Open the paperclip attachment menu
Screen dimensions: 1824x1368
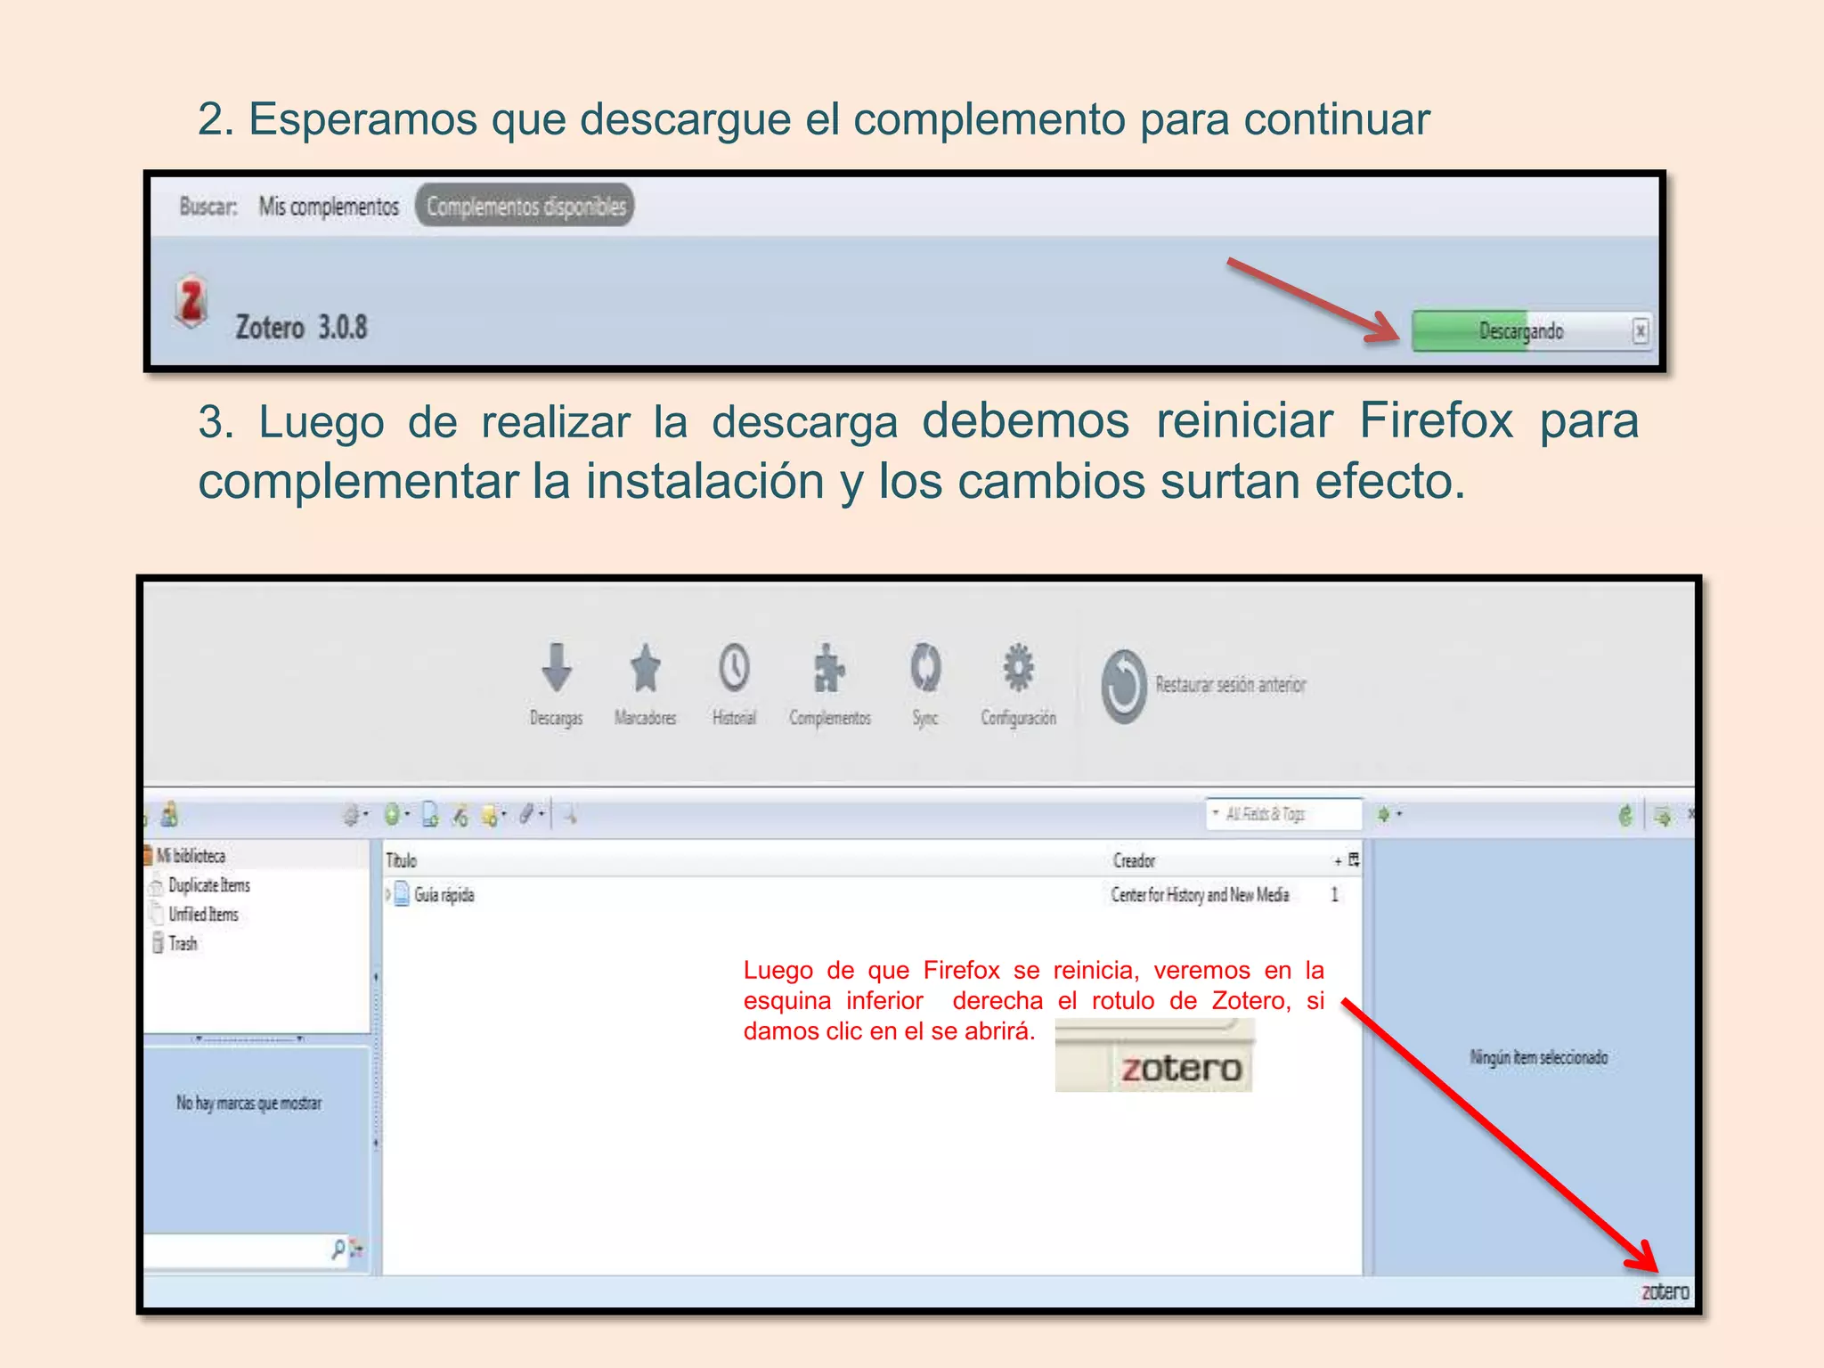(532, 814)
